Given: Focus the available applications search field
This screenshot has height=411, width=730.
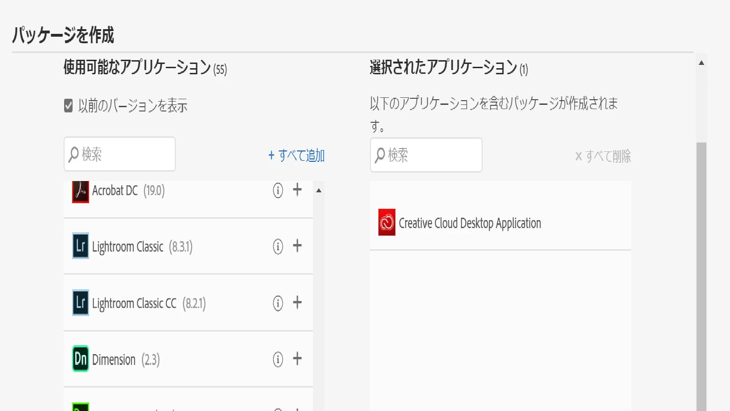Looking at the screenshot, I should point(120,154).
